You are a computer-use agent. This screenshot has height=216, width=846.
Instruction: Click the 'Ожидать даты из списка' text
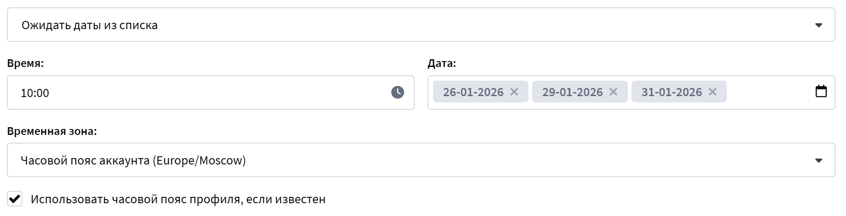(x=89, y=25)
